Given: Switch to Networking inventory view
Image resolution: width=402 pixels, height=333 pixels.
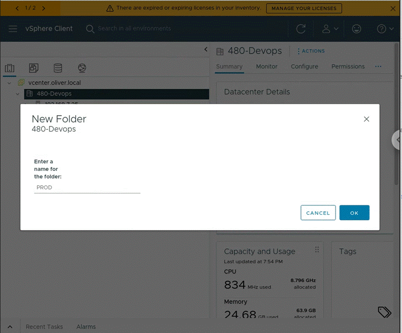Looking at the screenshot, I should [x=82, y=68].
